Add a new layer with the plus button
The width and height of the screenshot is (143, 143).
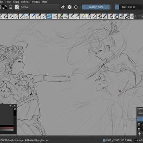coord(139,134)
